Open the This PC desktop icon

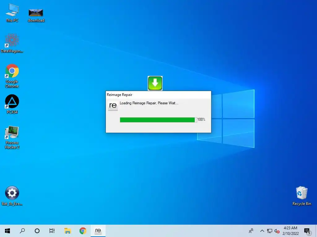[x=12, y=13]
